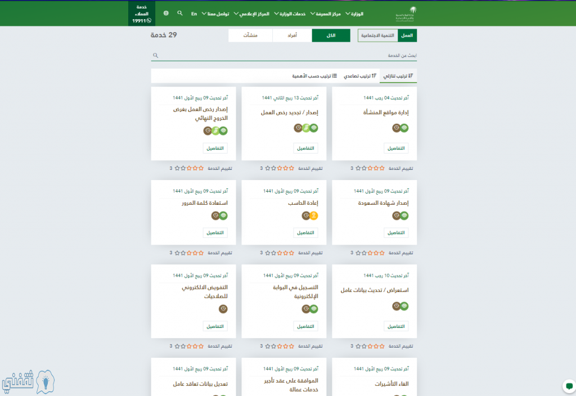Click the title استعادة كلمة المرور
Image resolution: width=576 pixels, height=396 pixels.
click(x=205, y=202)
